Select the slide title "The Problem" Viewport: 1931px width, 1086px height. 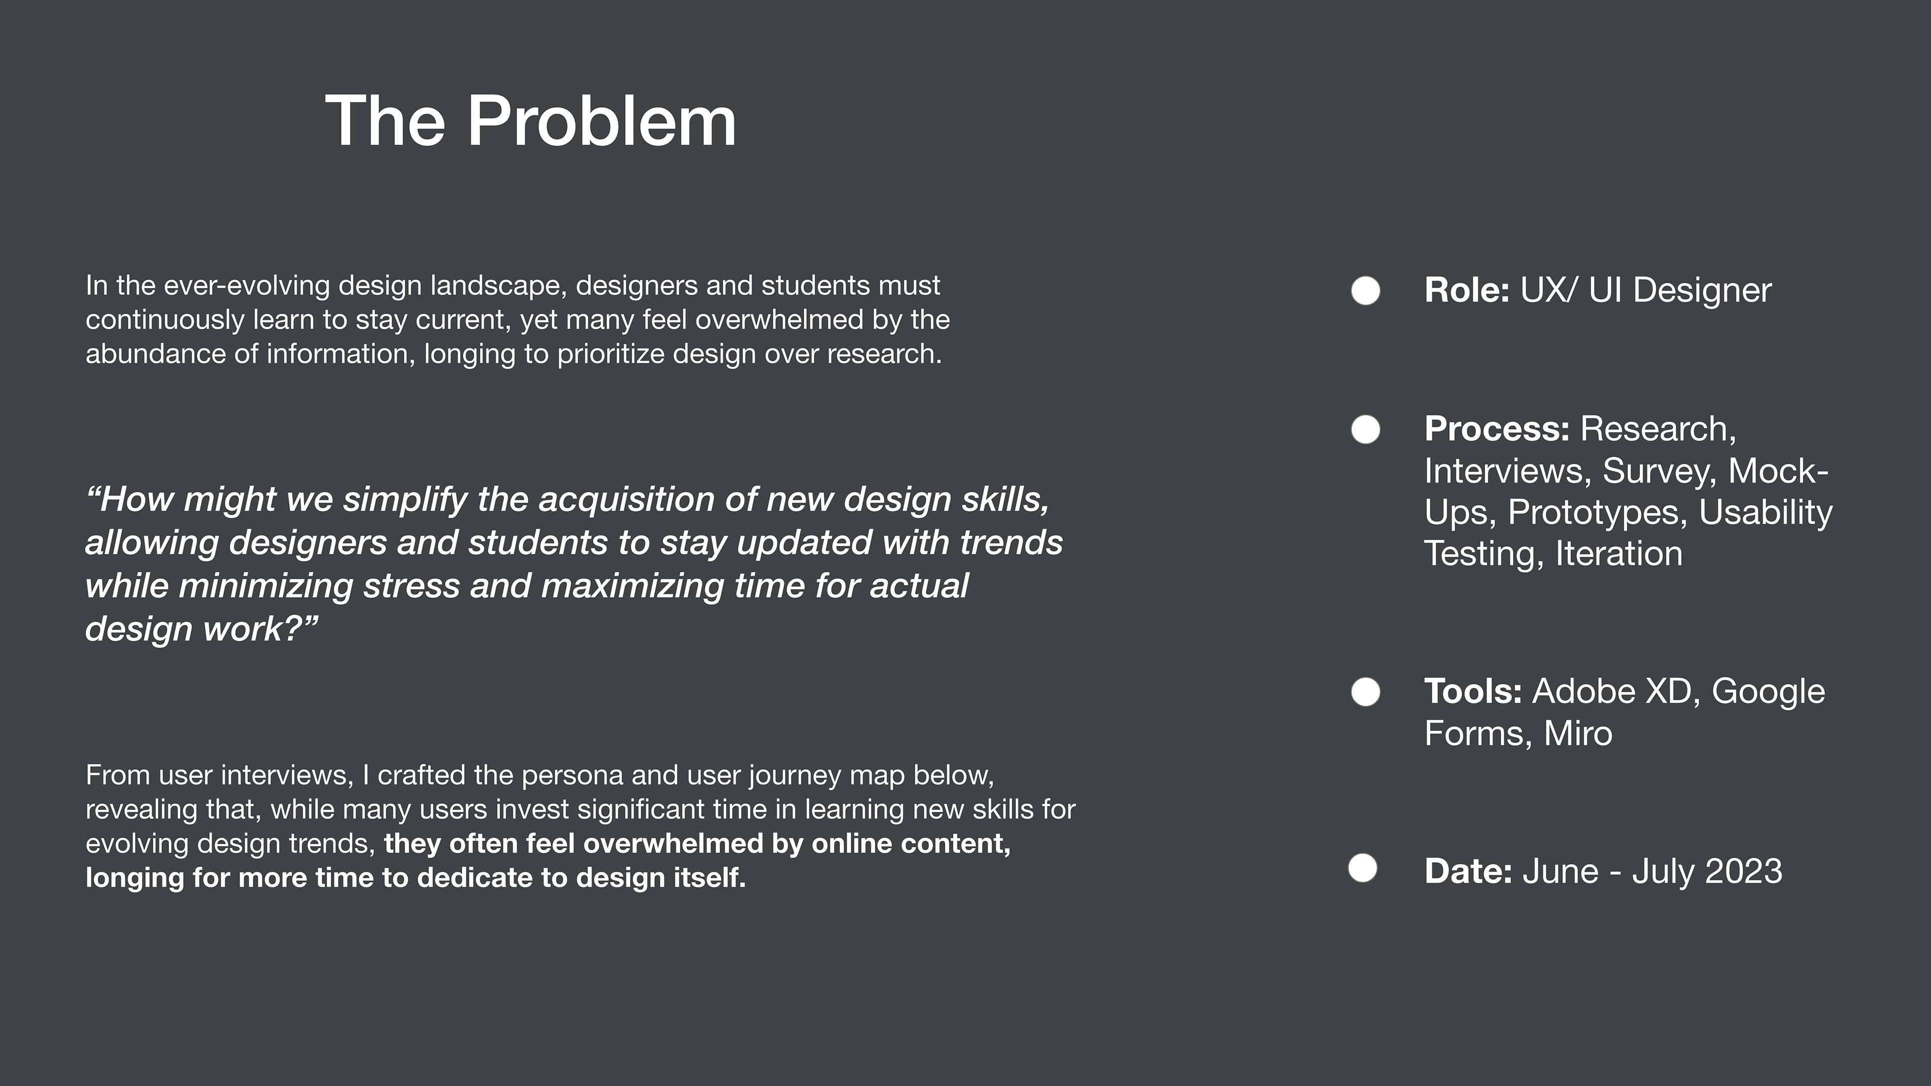531,121
